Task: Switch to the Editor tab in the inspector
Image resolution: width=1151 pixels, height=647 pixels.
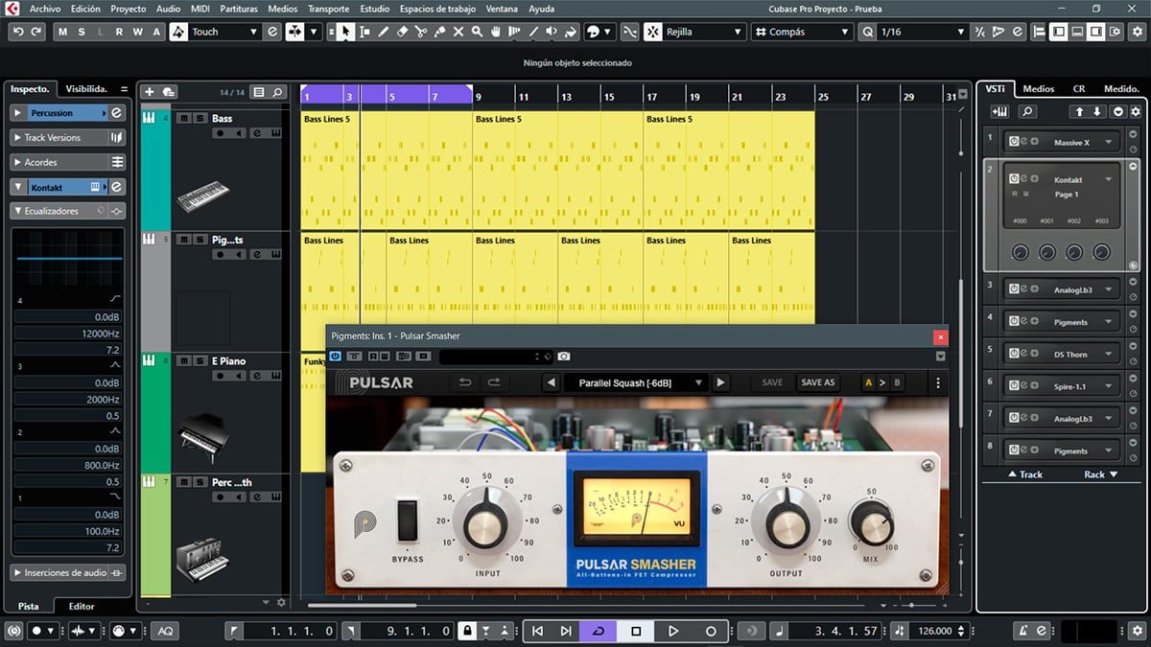Action: (x=82, y=606)
